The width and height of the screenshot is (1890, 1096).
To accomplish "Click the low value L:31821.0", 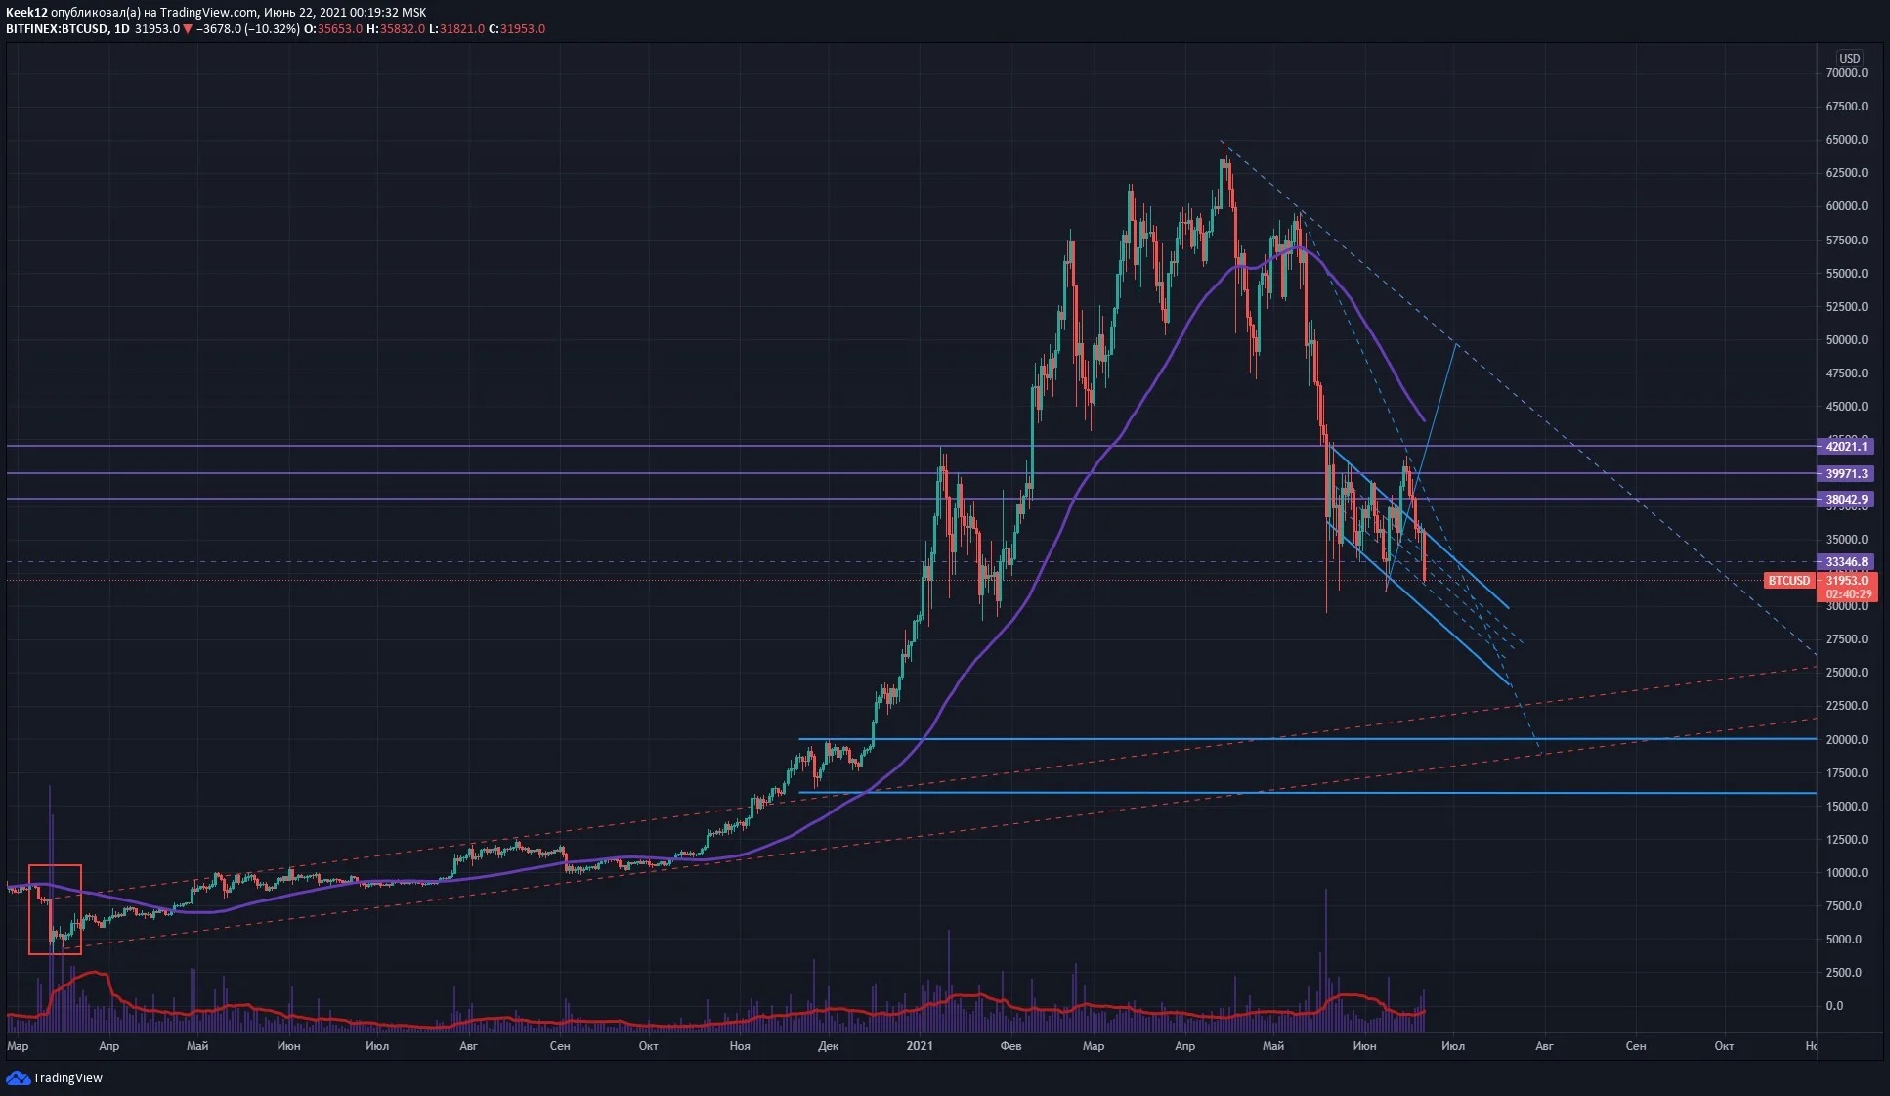I will [457, 29].
